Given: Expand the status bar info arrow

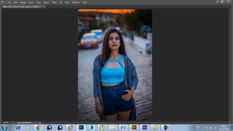Looking at the screenshot, I should 40,123.
